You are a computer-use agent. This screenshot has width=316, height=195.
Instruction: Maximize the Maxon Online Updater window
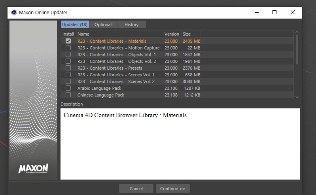click(x=274, y=13)
